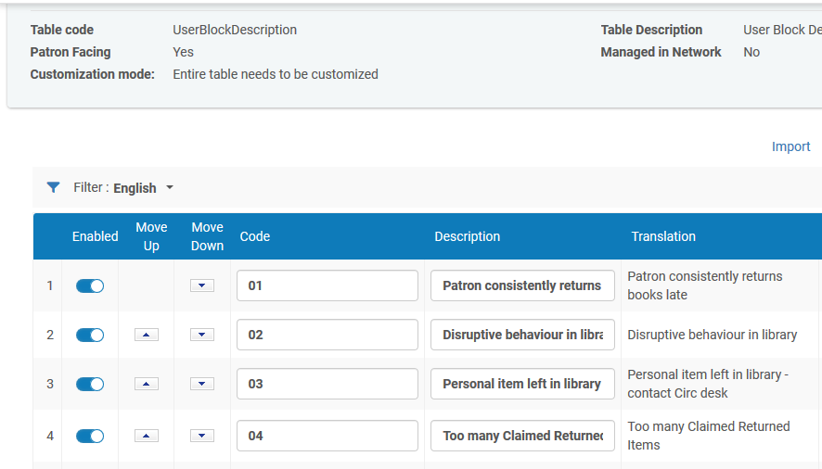Move row 4 down with arrow

(x=202, y=436)
